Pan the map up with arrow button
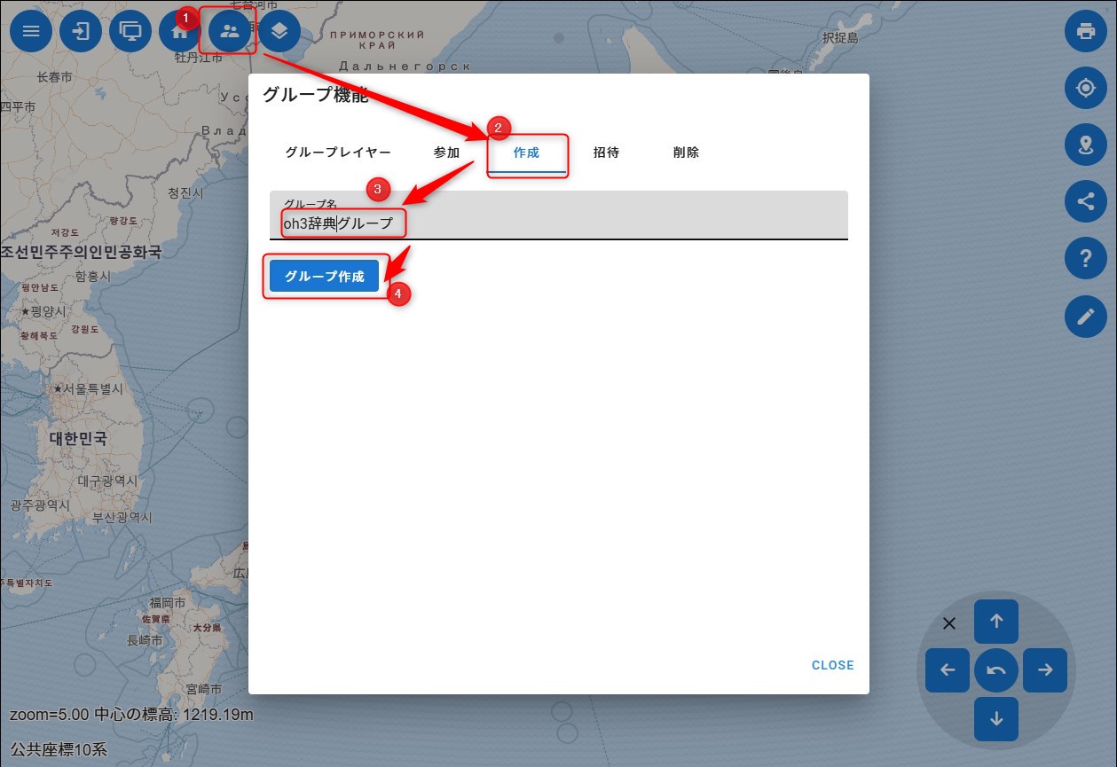The width and height of the screenshot is (1117, 767). coord(995,622)
